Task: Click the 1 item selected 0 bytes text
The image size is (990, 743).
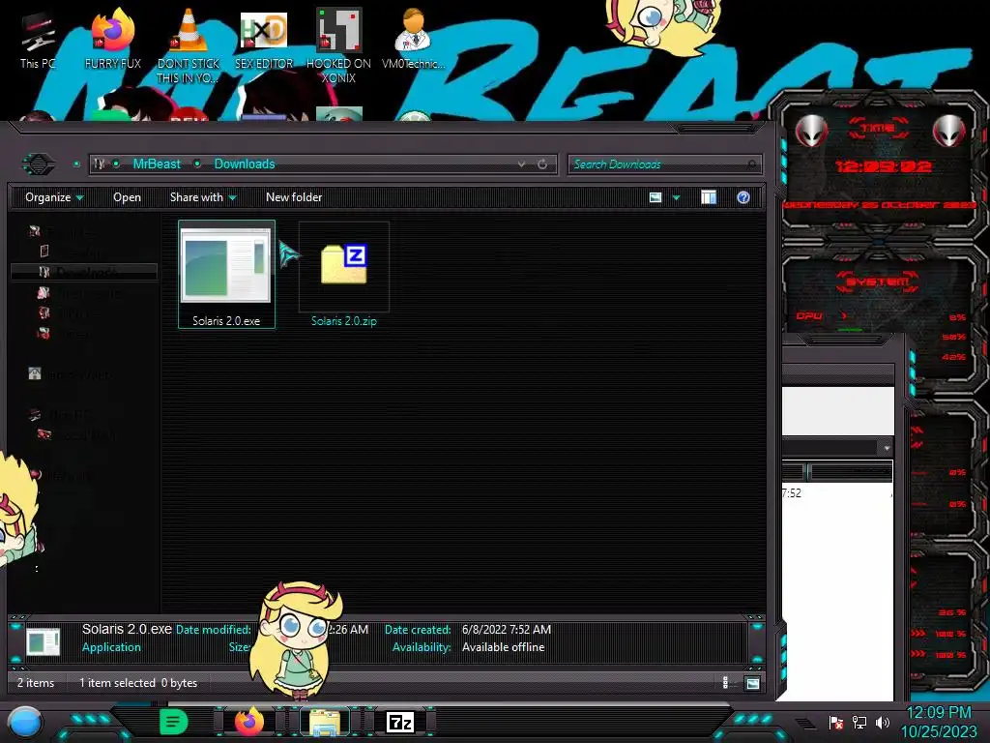Action: [138, 683]
